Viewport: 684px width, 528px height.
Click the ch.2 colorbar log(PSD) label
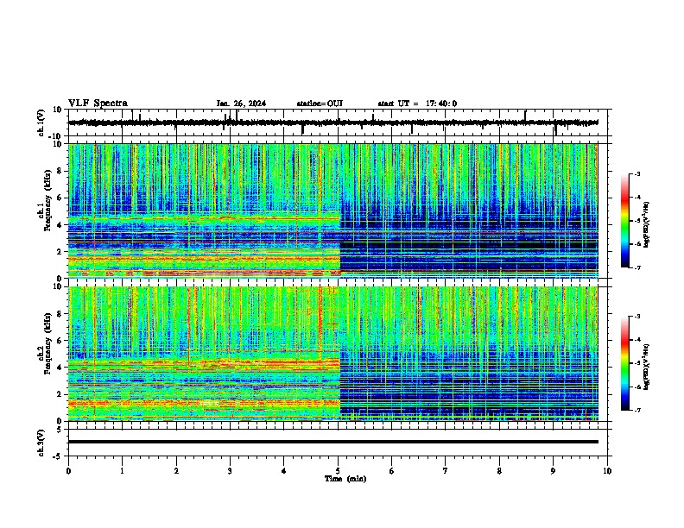647,367
